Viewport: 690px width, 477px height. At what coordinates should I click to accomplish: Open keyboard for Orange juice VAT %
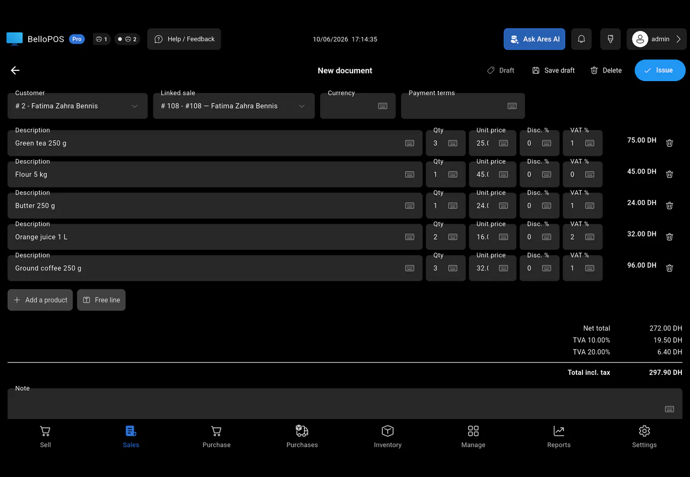pyautogui.click(x=589, y=237)
